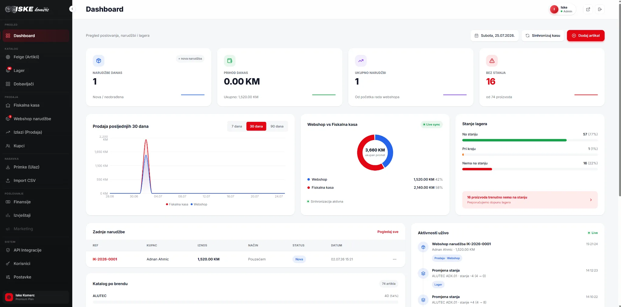Toggle the Fiskalna kasa legend in chart
The image size is (621, 307).
pos(177,204)
